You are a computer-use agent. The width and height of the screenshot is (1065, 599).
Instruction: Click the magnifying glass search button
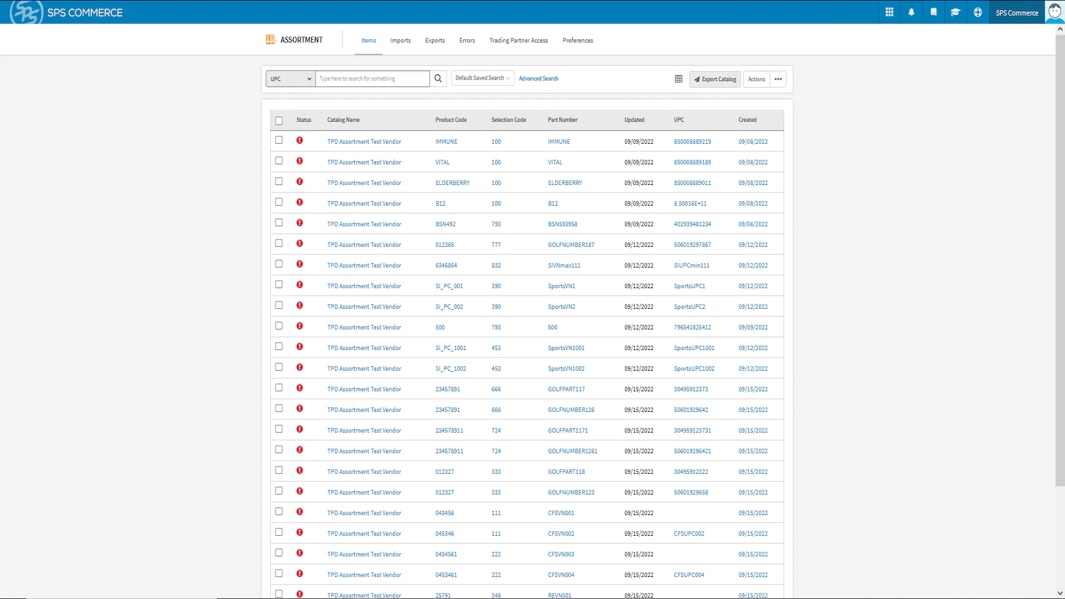(x=438, y=79)
